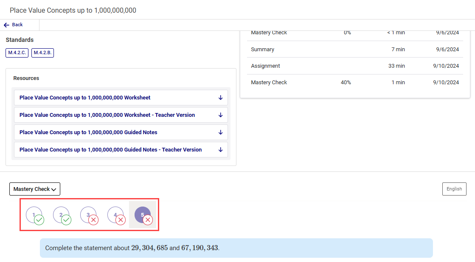The height and width of the screenshot is (262, 475).
Task: Click the English language button
Action: coord(454,189)
